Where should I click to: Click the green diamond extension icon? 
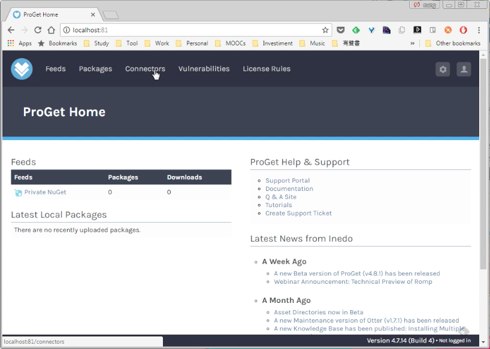pos(356,30)
